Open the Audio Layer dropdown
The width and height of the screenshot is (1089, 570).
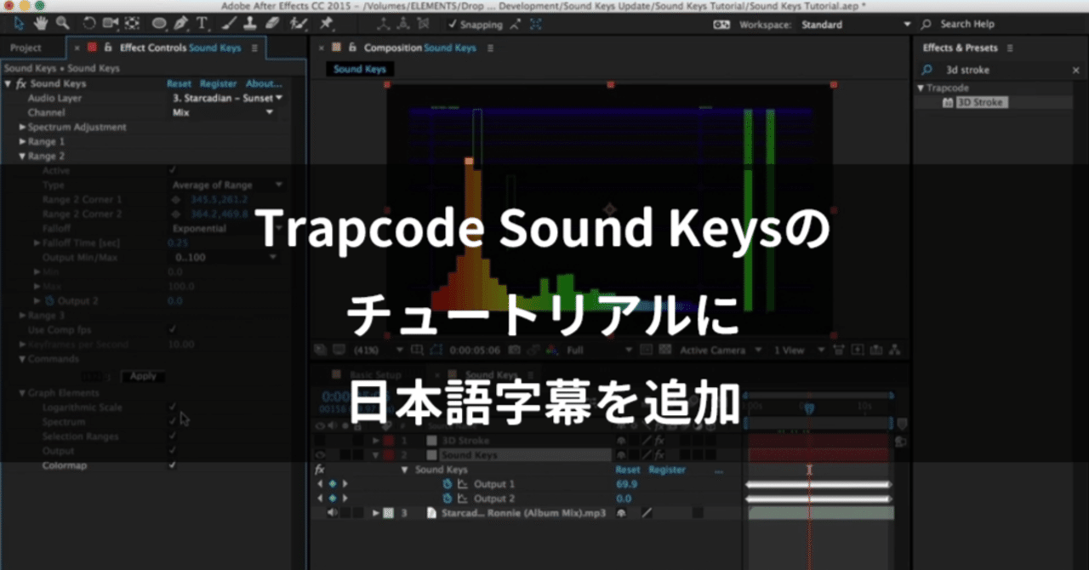click(x=224, y=97)
